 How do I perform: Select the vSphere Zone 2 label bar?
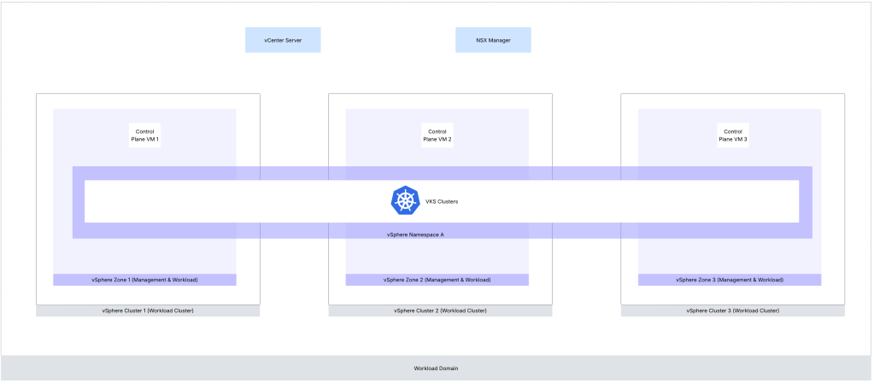pyautogui.click(x=437, y=280)
